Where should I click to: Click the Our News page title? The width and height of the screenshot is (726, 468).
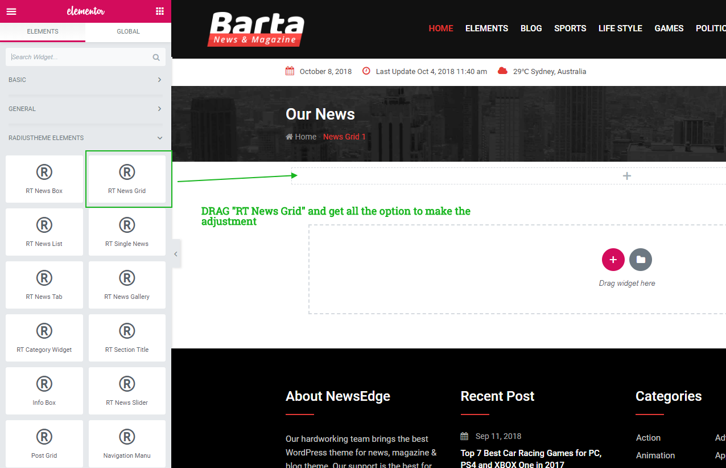(x=320, y=114)
